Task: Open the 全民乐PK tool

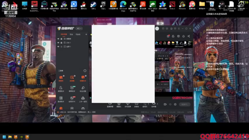Action: (x=72, y=99)
